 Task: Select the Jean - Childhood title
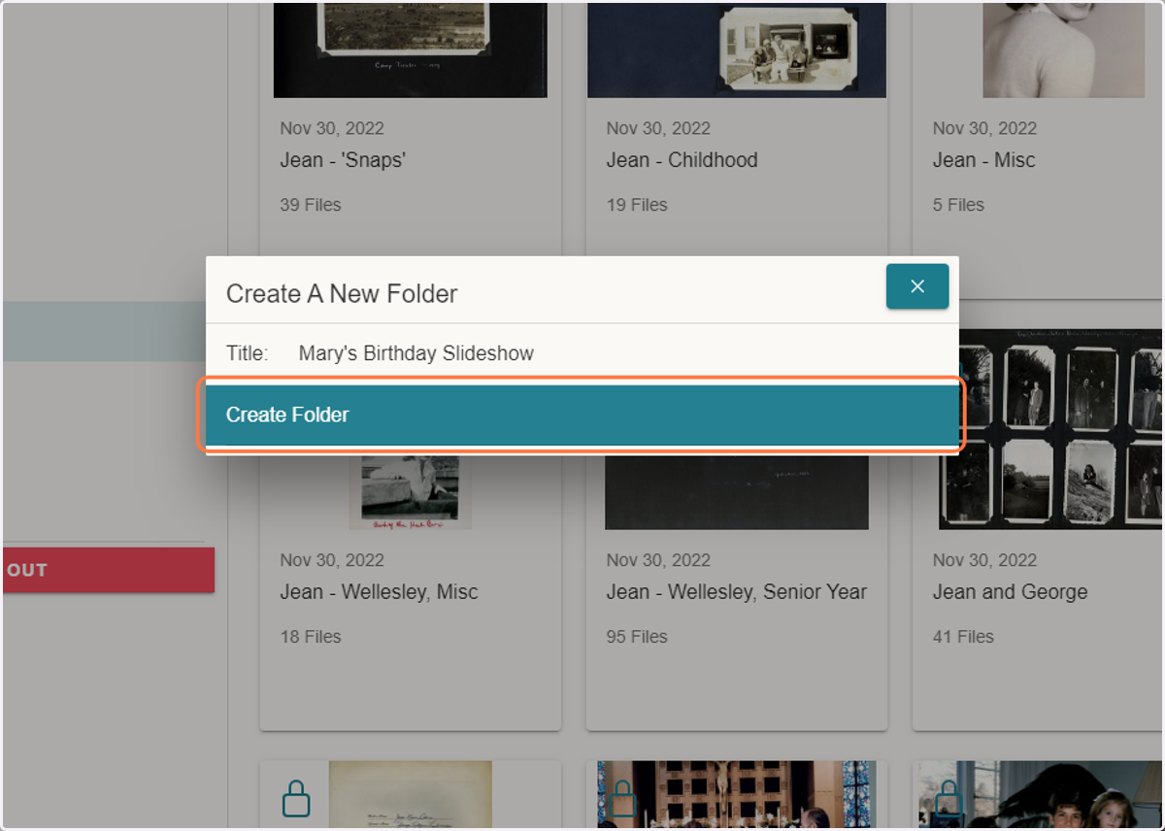(682, 160)
